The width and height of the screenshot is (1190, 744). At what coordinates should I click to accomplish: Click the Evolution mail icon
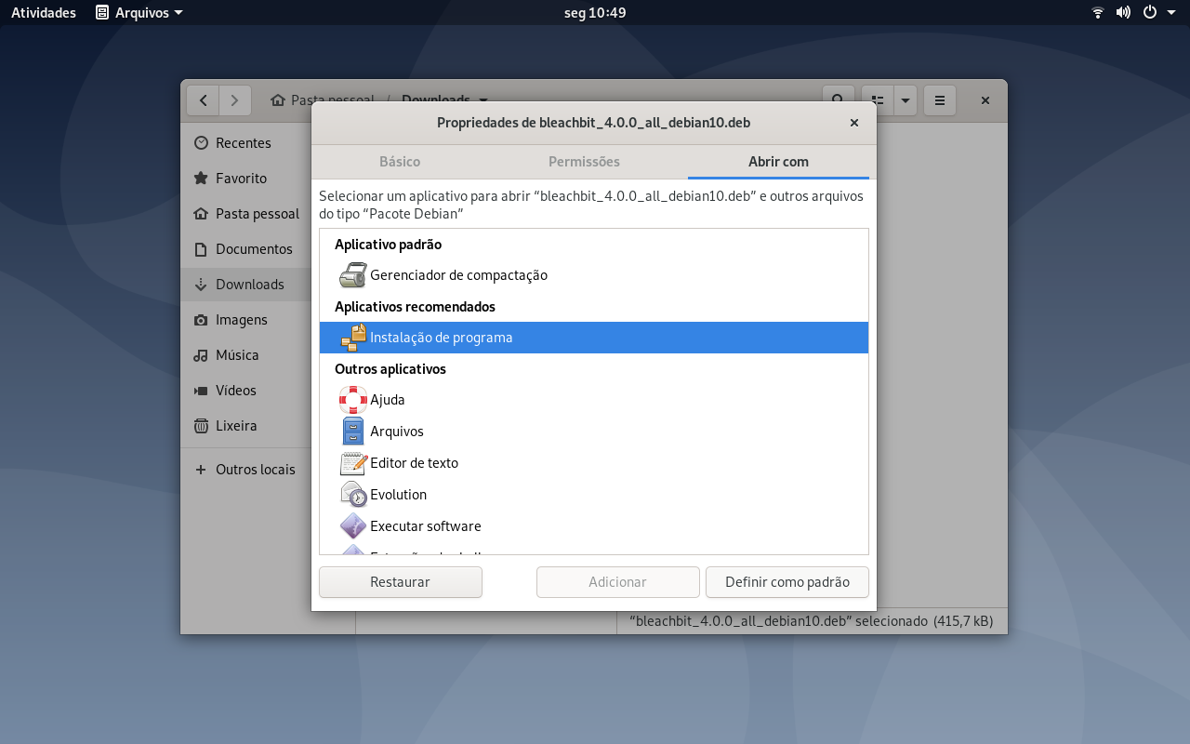[x=352, y=495]
